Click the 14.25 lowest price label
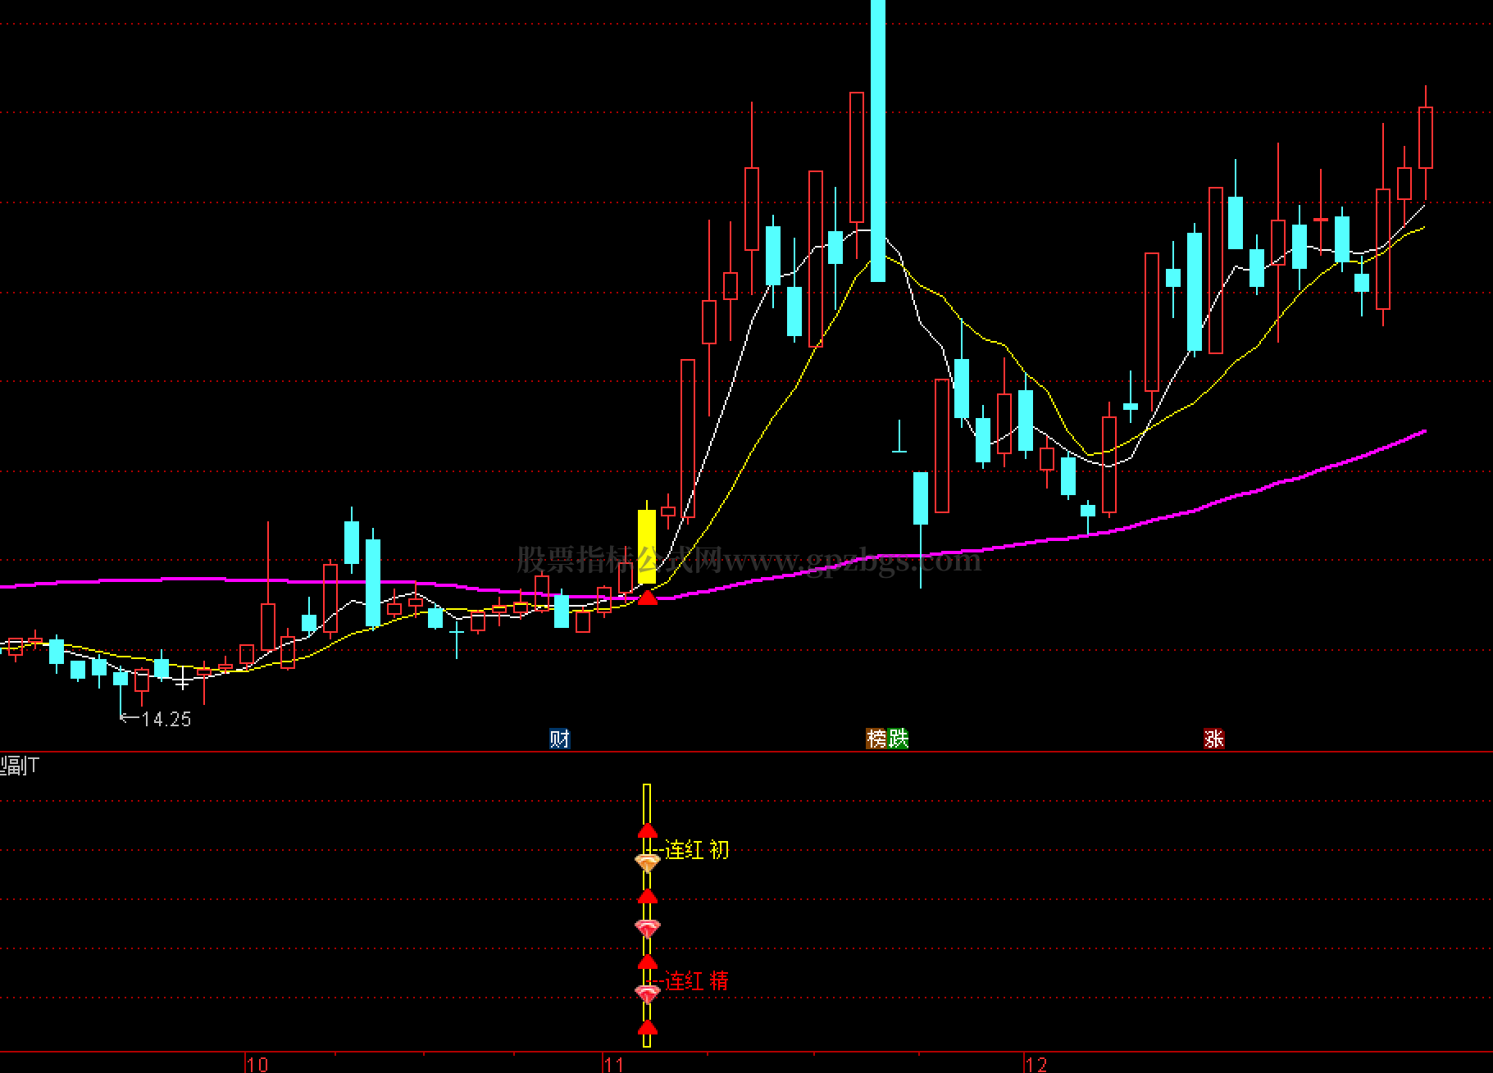 tap(166, 720)
